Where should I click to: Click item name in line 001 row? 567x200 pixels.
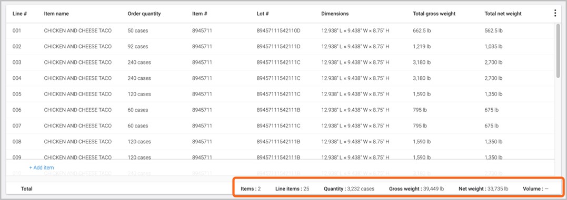click(78, 31)
